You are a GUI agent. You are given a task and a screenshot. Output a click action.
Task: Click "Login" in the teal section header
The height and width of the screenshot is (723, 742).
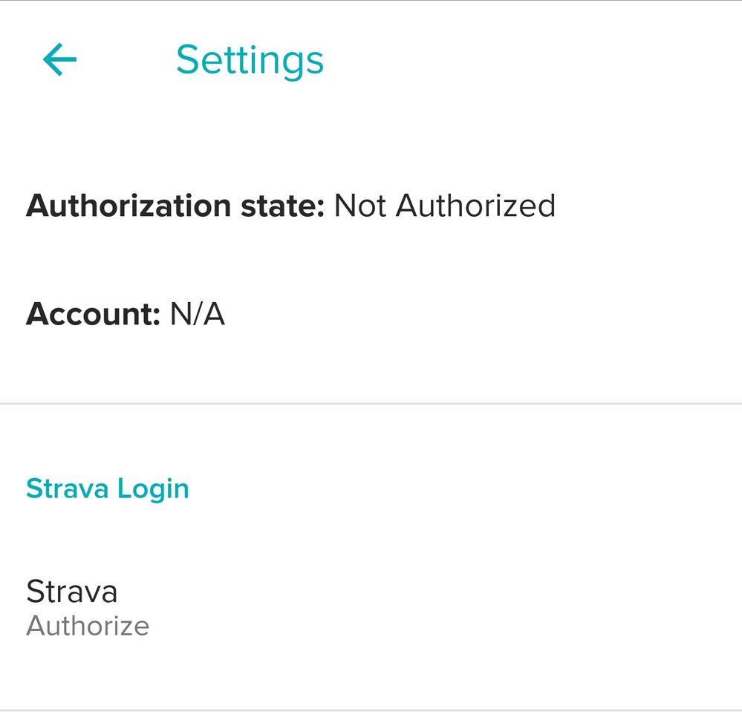point(156,488)
